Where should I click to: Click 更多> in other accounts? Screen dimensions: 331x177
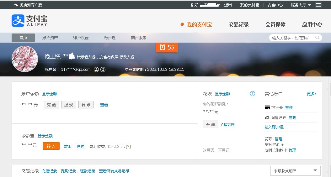point(312,94)
